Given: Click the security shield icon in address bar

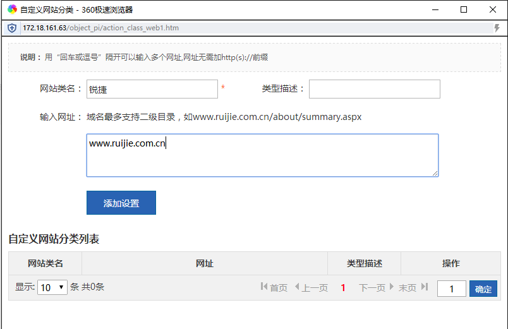Looking at the screenshot, I should pos(12,28).
